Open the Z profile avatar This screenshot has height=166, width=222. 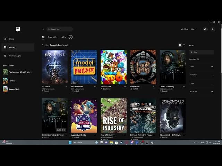point(213,29)
